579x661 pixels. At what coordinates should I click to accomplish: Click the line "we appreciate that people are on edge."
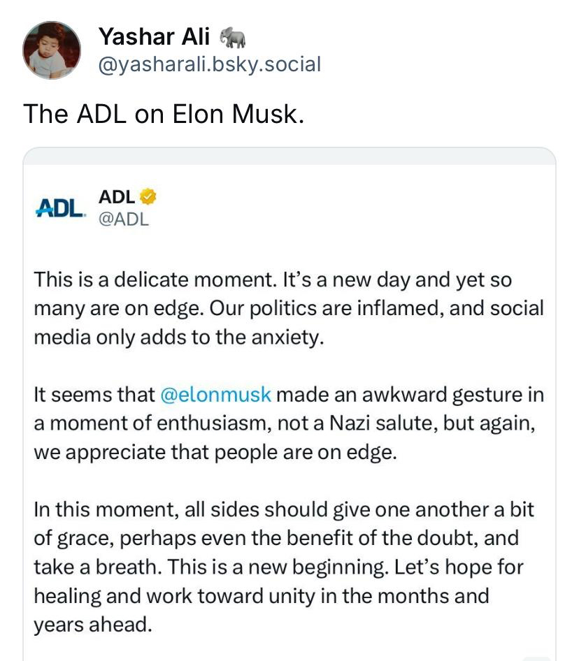[x=215, y=451]
